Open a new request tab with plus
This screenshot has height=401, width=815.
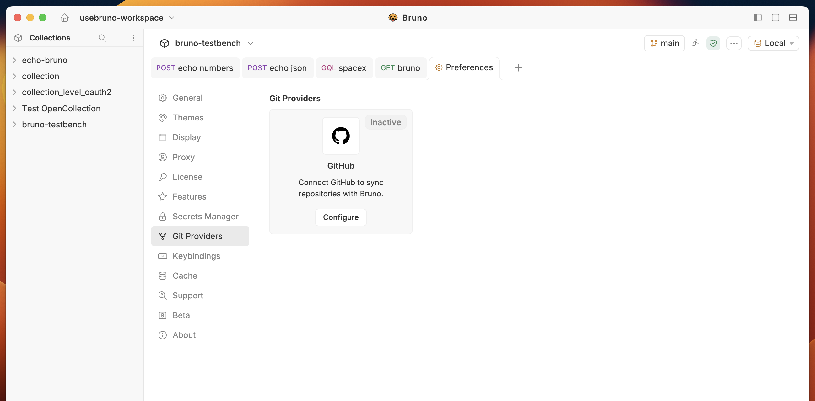[518, 68]
